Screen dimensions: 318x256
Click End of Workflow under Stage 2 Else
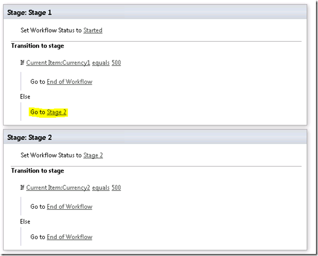tap(69, 237)
